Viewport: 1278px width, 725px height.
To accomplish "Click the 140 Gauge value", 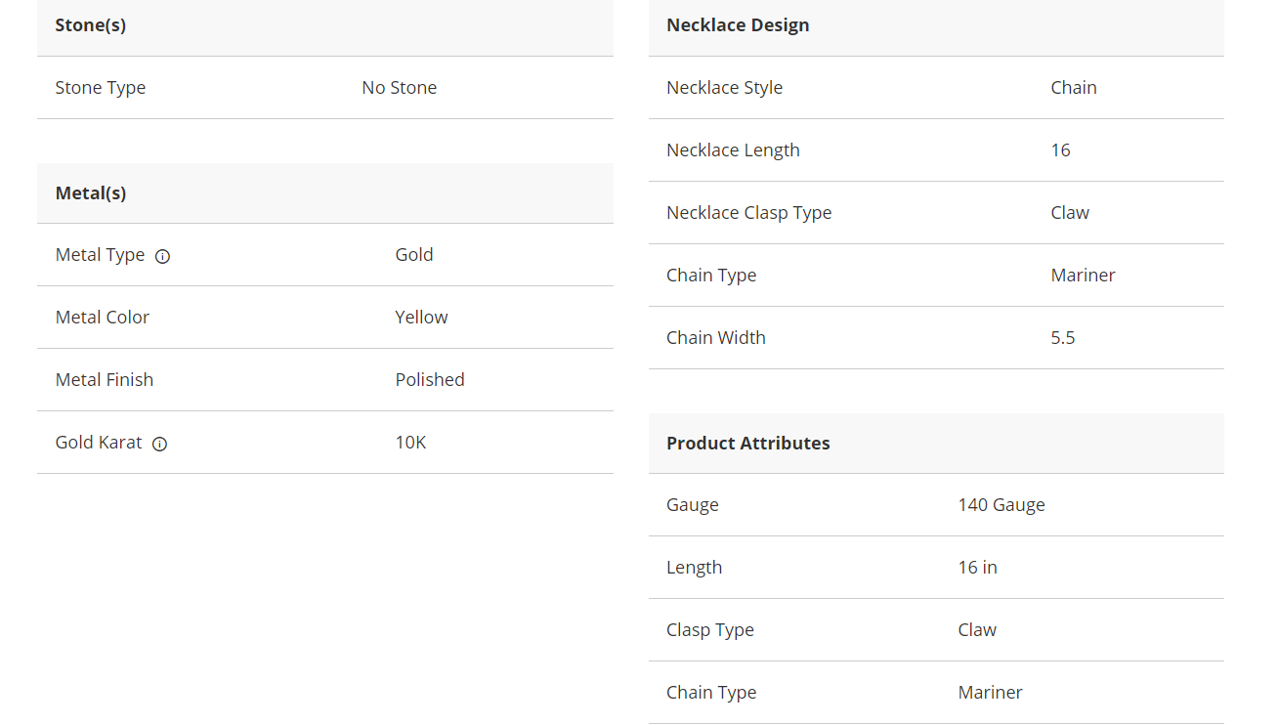I will point(1001,505).
